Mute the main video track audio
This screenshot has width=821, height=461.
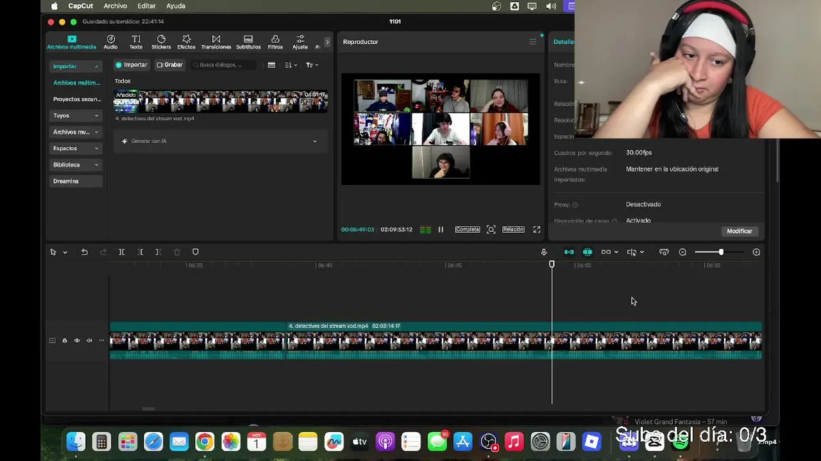click(89, 341)
